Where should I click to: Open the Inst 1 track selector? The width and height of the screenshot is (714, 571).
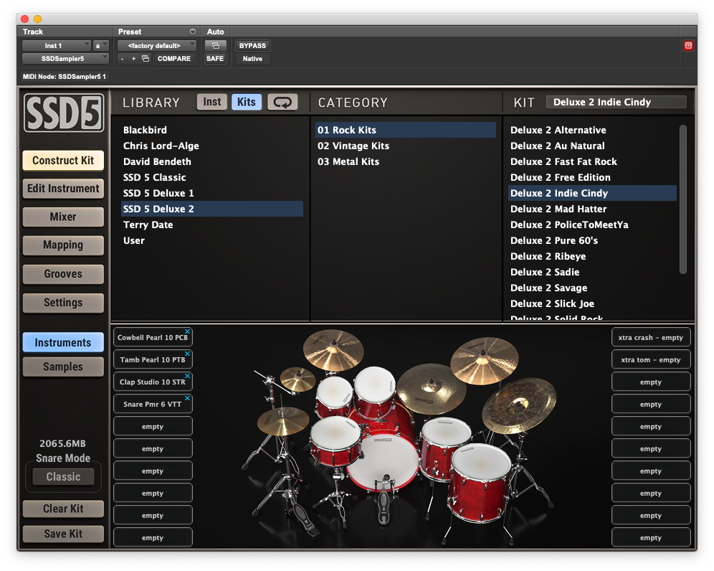click(57, 46)
